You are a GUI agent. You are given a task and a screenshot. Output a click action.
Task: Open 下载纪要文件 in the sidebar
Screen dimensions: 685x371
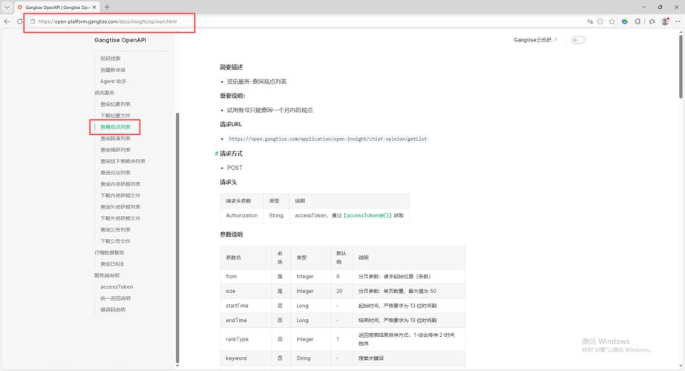point(115,115)
